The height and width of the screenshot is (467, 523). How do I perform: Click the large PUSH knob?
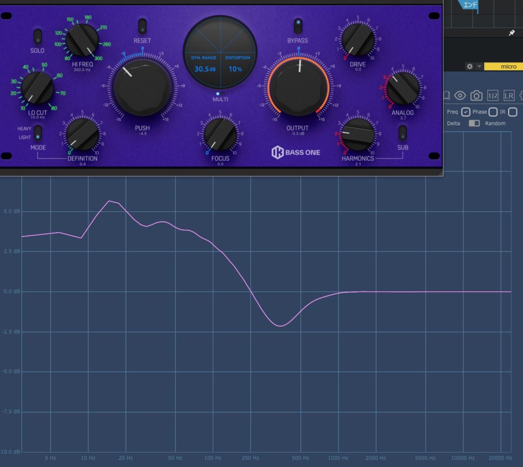142,87
